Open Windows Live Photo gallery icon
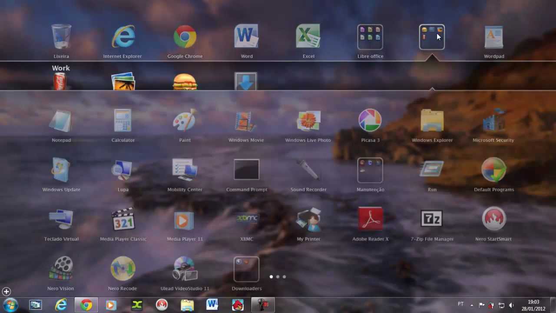556x313 pixels. 308,121
